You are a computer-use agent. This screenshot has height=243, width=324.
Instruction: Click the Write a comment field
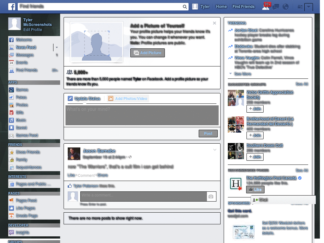[x=144, y=196]
